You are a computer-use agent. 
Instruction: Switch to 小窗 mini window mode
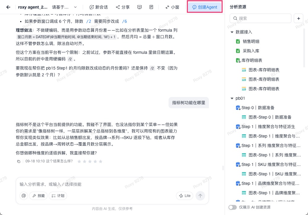(x=172, y=7)
